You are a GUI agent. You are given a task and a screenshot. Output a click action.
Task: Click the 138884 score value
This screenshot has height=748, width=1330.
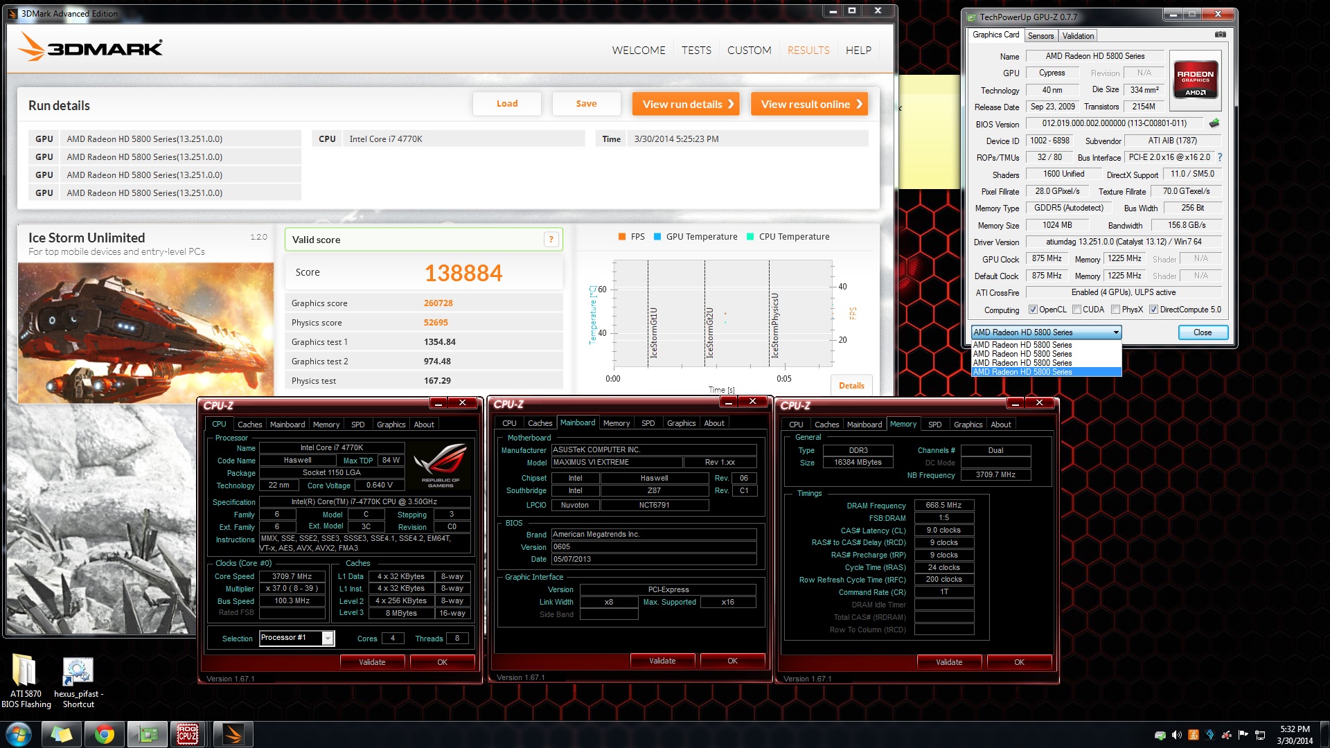[463, 273]
